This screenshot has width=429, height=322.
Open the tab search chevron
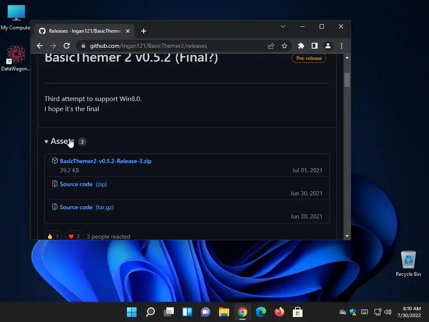click(x=283, y=26)
